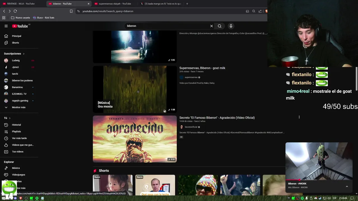Open the Windows notification center icon
Screen dimensions: 358x201
[x=352, y=198]
